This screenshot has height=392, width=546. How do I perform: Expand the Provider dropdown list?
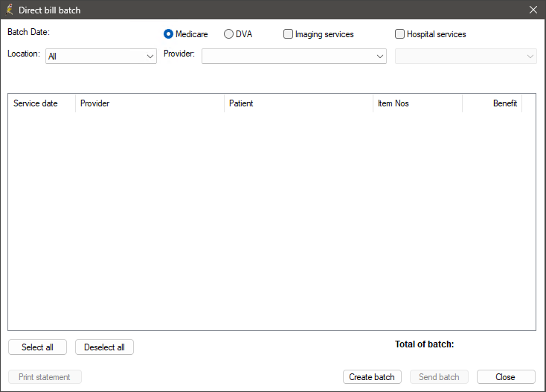[x=294, y=56]
